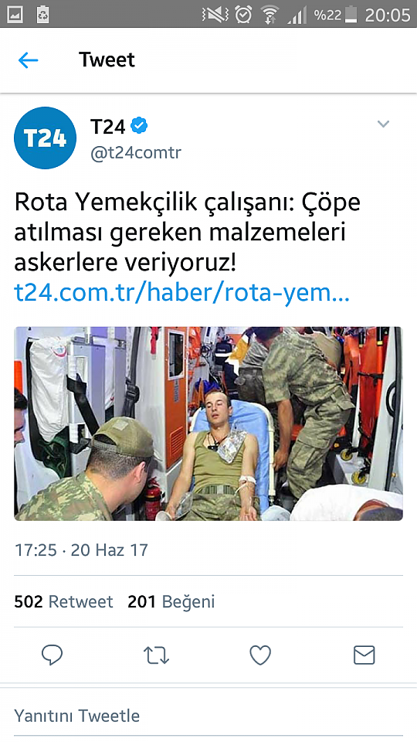This screenshot has width=417, height=742.
Task: Like the tweet with heart icon
Action: point(260,655)
